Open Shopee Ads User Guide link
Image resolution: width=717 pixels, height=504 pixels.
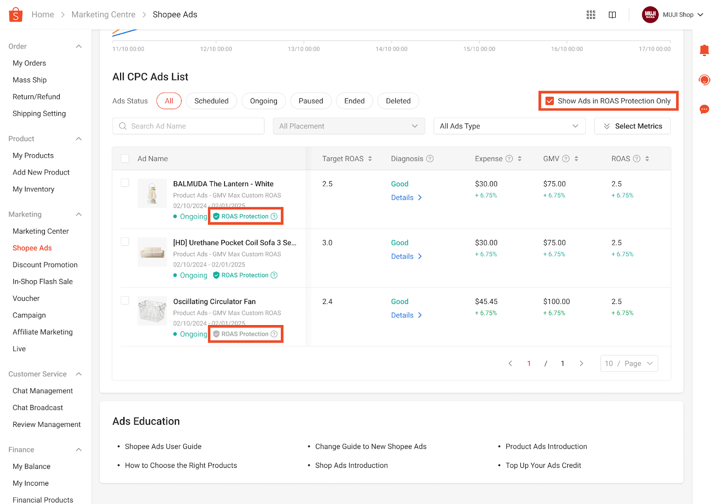pos(163,447)
